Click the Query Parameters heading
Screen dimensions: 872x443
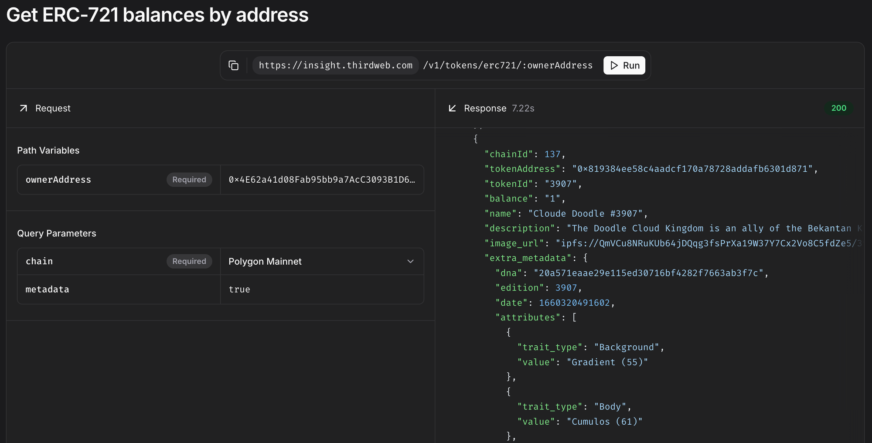click(x=57, y=233)
